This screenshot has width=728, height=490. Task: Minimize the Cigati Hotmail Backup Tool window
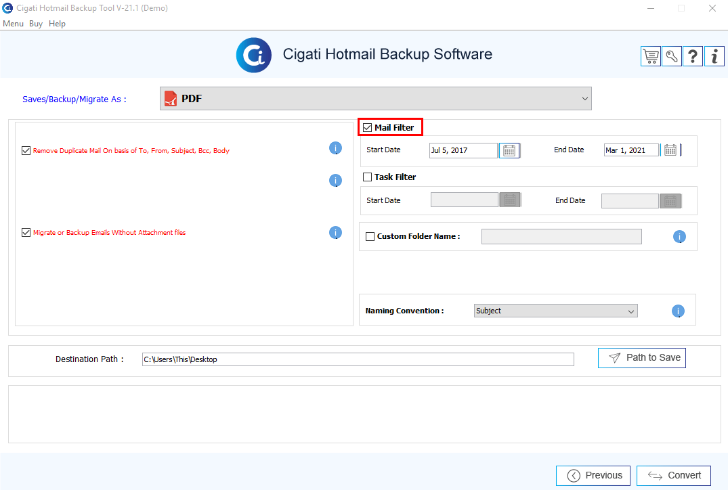pos(651,8)
